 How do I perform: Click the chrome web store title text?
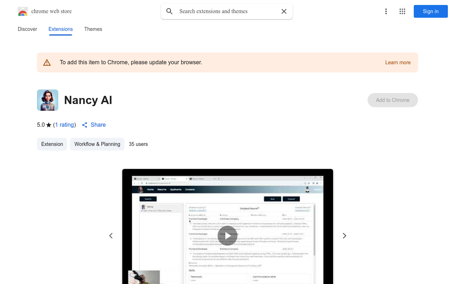(x=52, y=11)
